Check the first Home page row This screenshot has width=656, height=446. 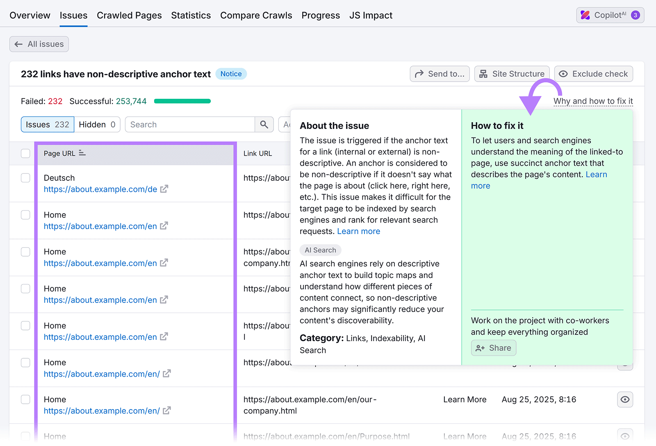[25, 214]
